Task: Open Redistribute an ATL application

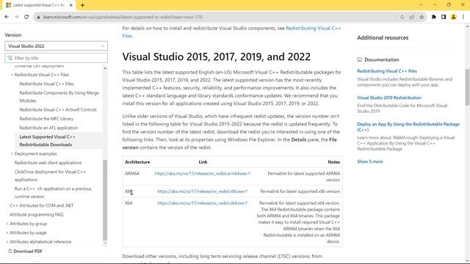Action: pos(48,128)
